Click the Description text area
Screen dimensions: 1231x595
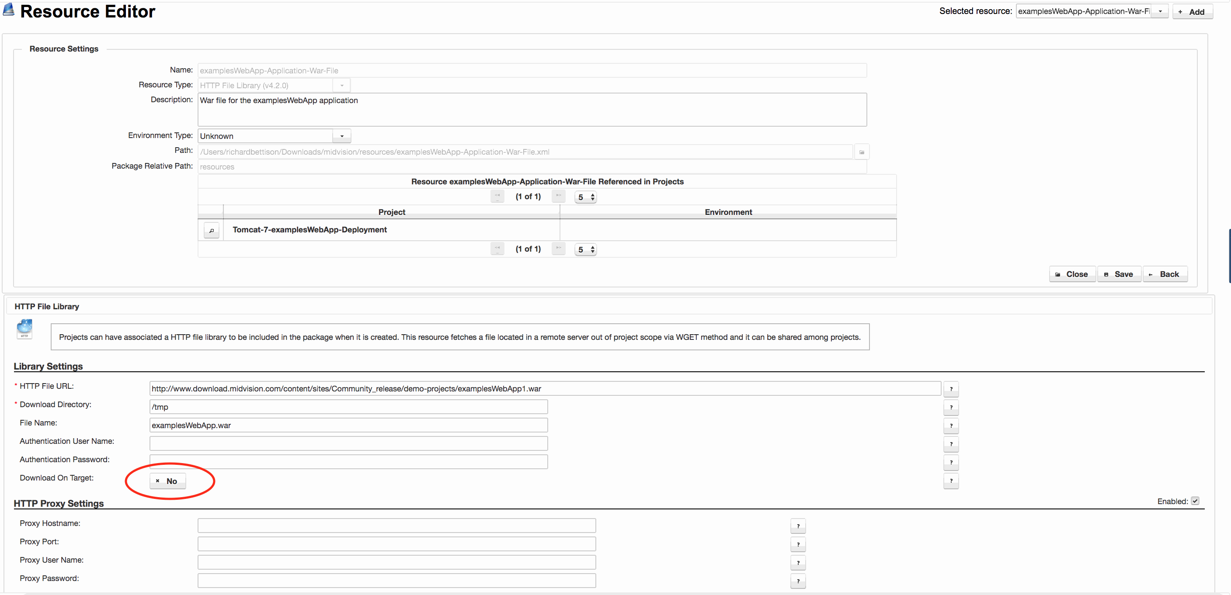(x=532, y=110)
